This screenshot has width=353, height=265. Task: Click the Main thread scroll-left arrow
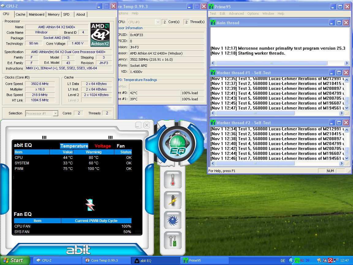(213, 63)
